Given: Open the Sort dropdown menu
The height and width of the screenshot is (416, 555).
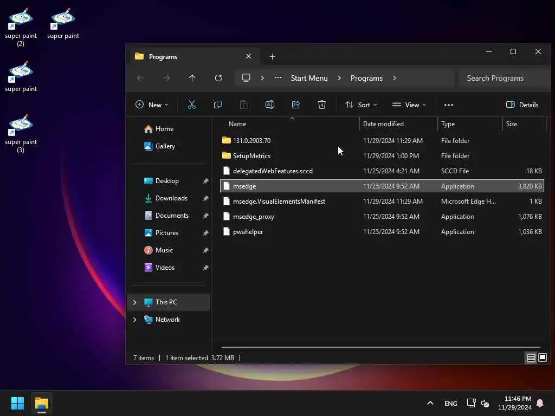Looking at the screenshot, I should (x=361, y=105).
